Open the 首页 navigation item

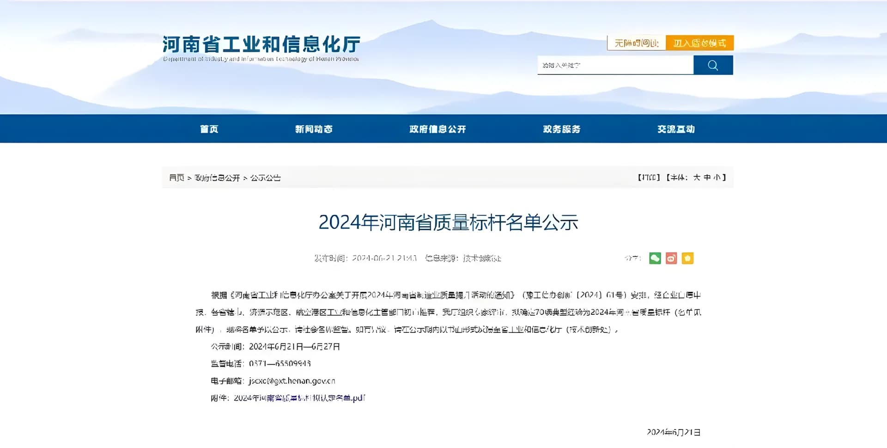[x=209, y=129]
